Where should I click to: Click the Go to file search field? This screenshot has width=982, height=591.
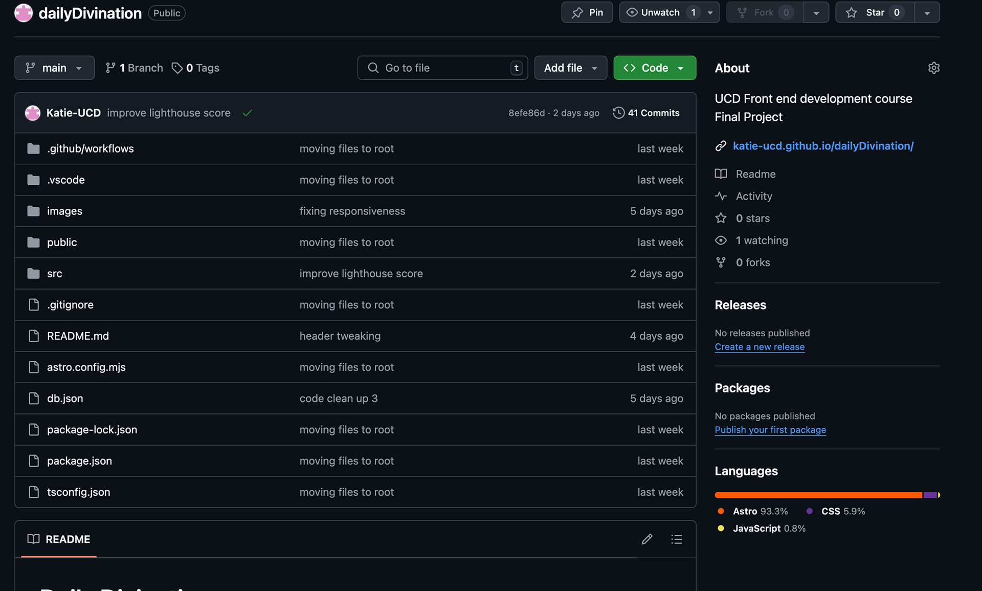point(442,68)
